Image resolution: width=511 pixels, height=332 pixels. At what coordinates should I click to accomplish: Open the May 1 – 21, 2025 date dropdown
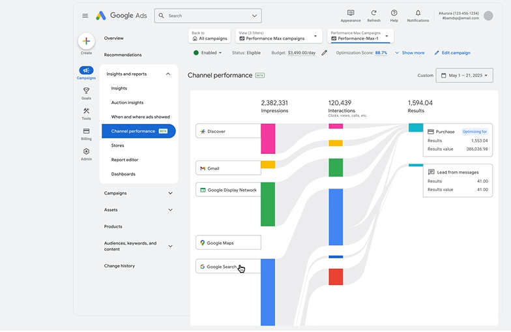point(464,76)
